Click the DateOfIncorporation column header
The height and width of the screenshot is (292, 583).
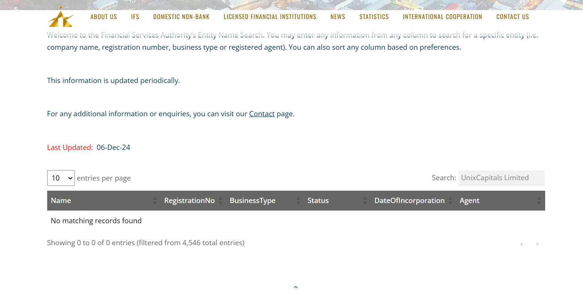(x=413, y=201)
